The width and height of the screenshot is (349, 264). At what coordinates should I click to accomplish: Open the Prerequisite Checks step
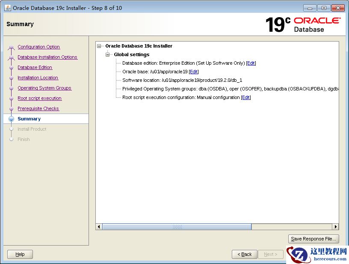click(x=38, y=108)
